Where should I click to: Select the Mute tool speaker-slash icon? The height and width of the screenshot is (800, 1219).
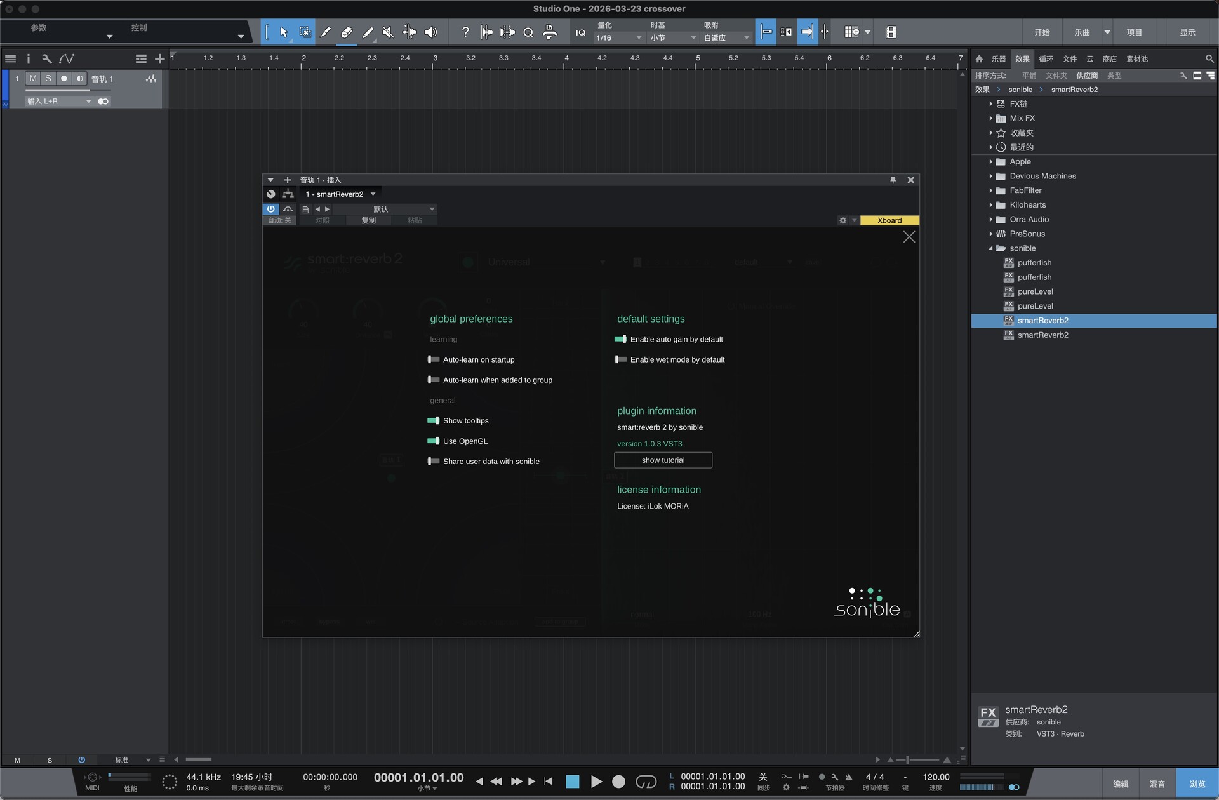389,32
